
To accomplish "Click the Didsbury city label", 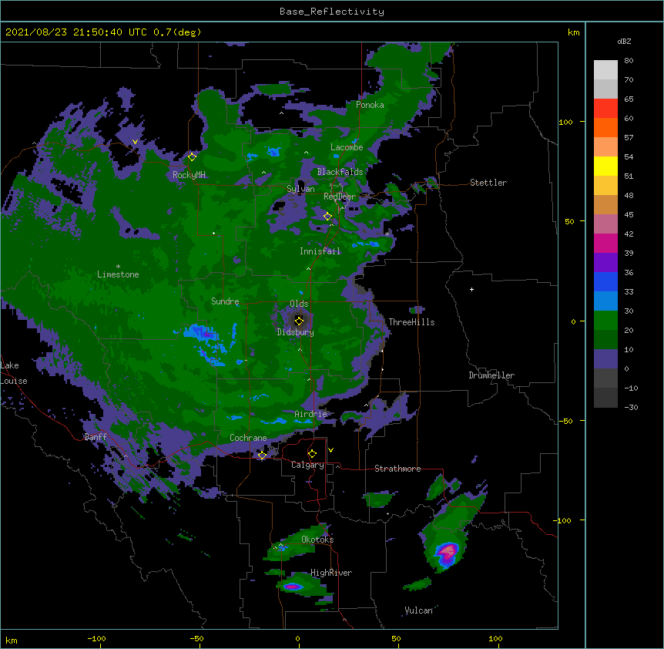I will point(296,332).
